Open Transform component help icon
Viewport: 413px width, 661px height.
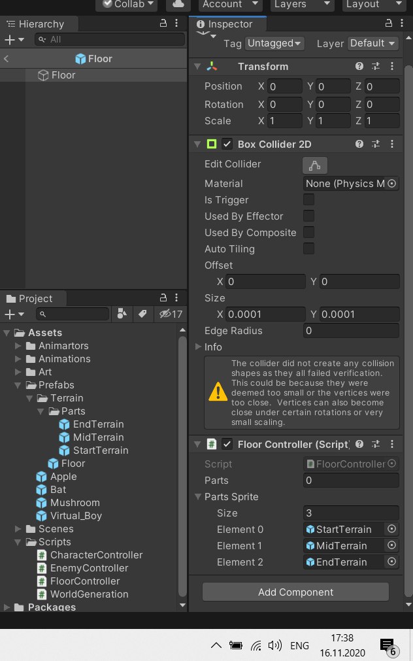tap(359, 66)
